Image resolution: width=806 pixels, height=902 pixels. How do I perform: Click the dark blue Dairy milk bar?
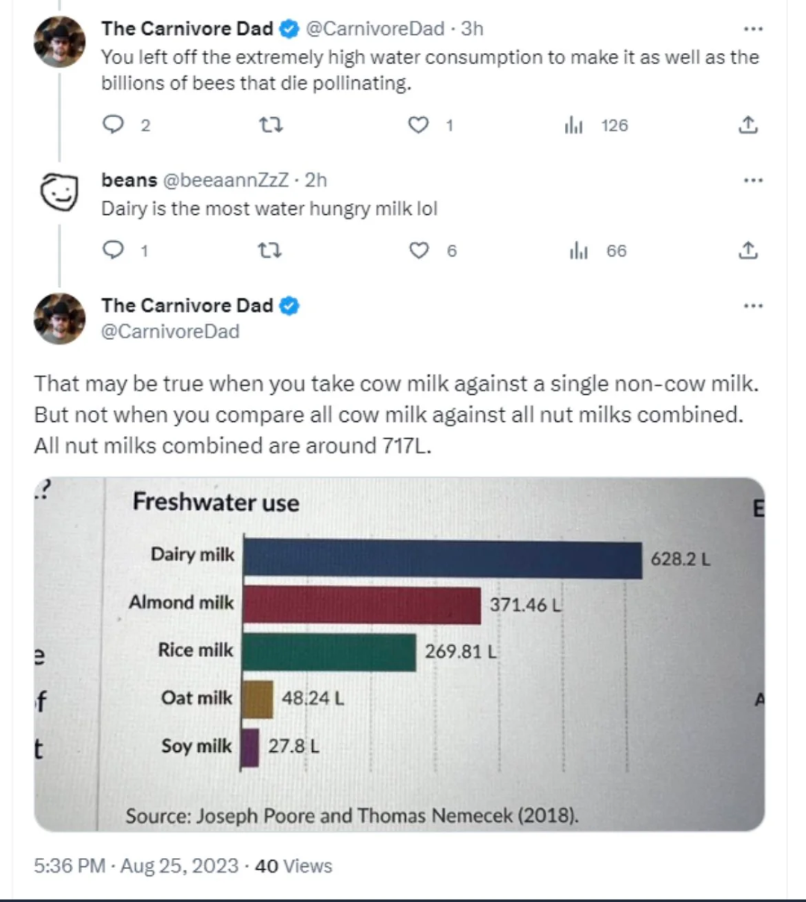click(x=442, y=559)
